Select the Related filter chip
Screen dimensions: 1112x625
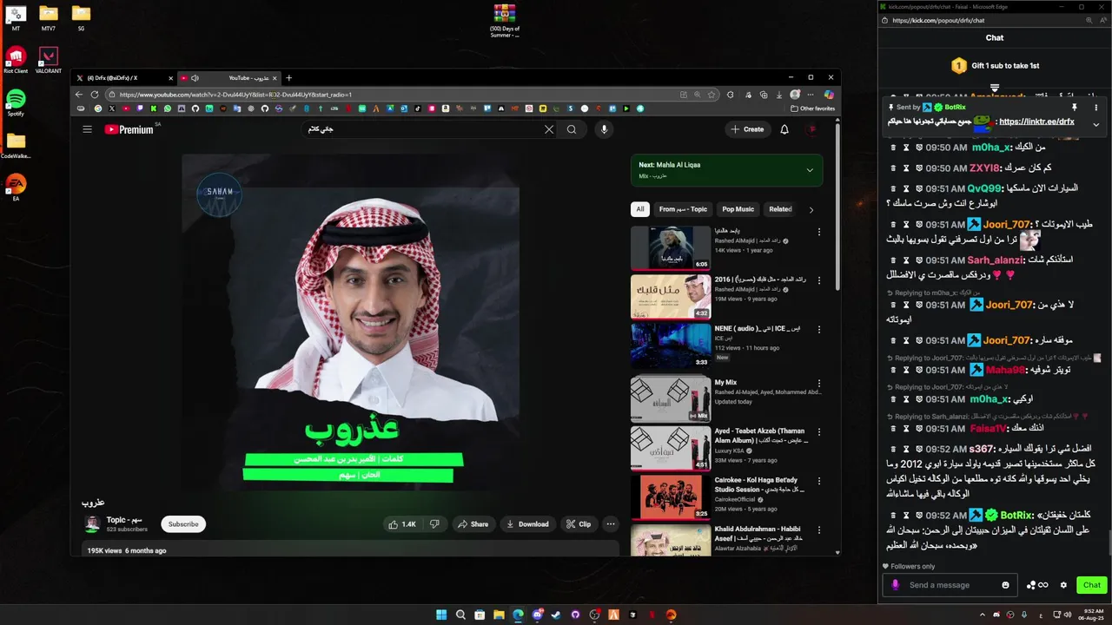pyautogui.click(x=780, y=209)
